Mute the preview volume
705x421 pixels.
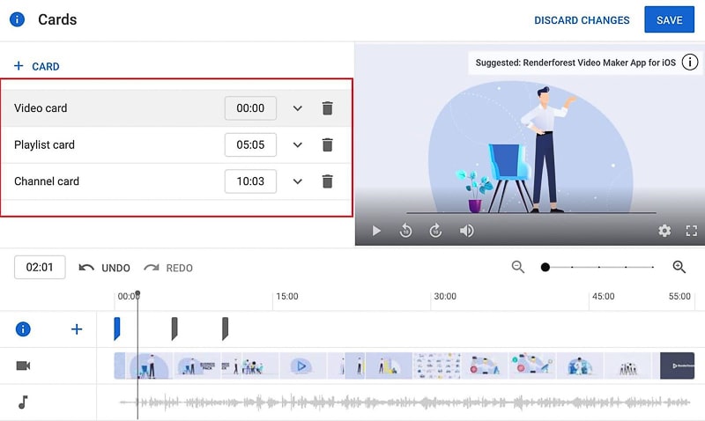tap(466, 231)
